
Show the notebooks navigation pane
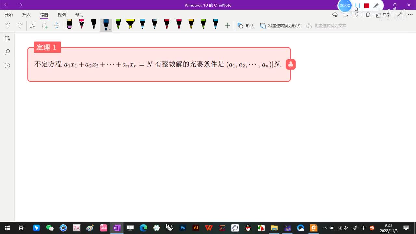coord(7,39)
